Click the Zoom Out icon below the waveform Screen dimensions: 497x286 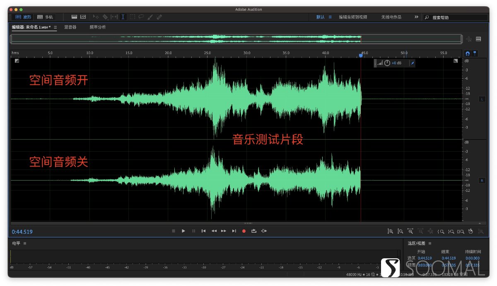point(400,231)
